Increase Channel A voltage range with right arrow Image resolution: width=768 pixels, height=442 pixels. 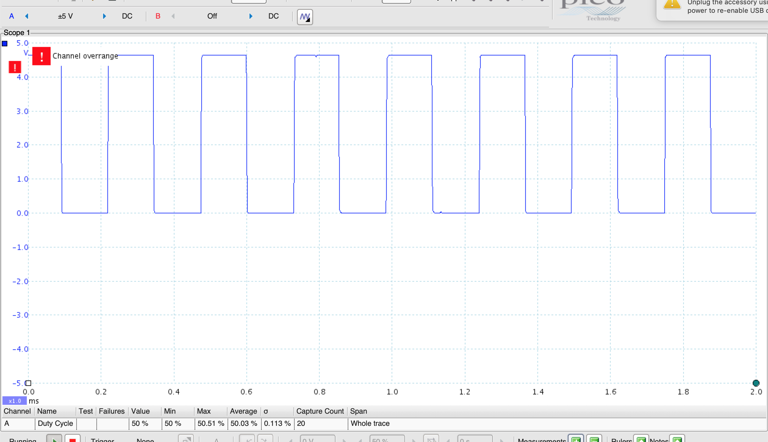click(x=104, y=16)
